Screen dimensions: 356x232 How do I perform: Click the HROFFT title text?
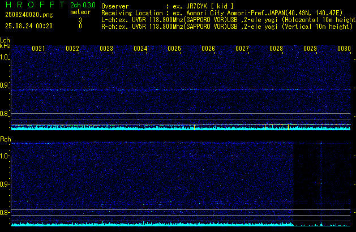(x=35, y=5)
